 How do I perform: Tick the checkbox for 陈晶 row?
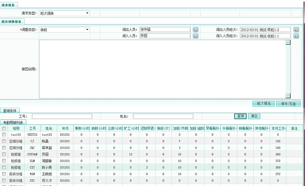pyautogui.click(x=4, y=141)
